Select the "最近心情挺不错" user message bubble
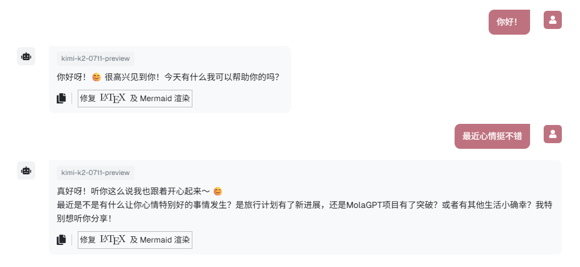Viewport: 580px width, 267px height. click(492, 136)
